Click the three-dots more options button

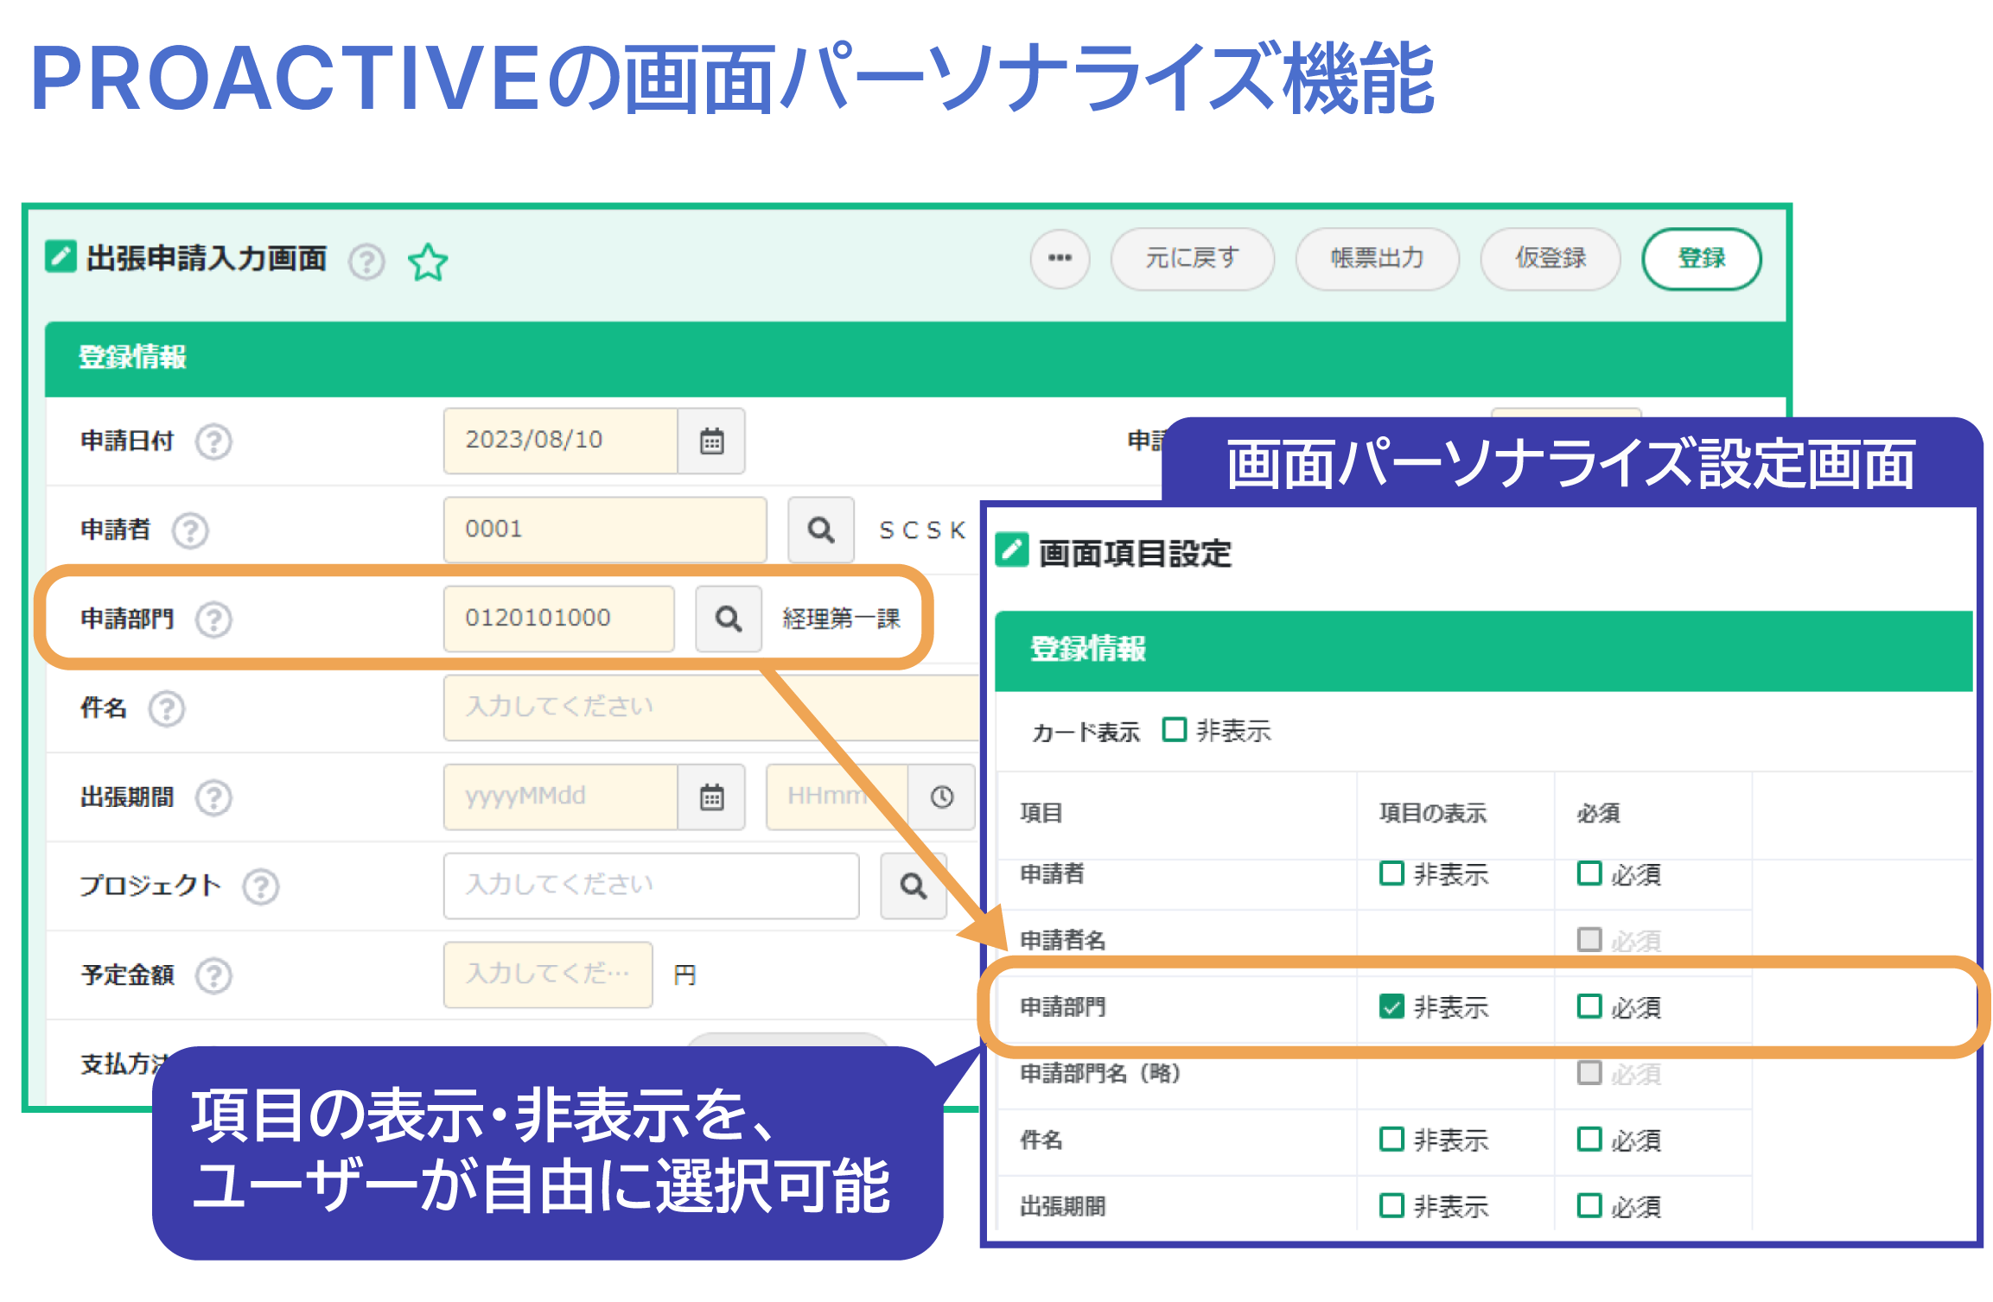coord(1060,258)
